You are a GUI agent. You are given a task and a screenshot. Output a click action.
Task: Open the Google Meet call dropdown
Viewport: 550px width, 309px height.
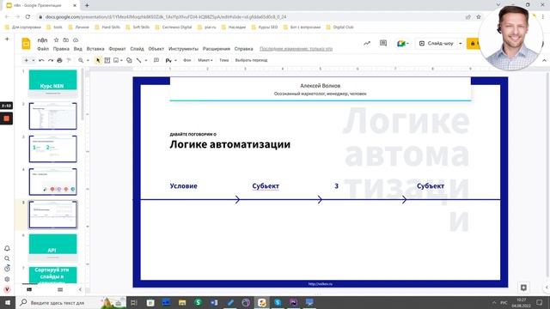tap(403, 44)
